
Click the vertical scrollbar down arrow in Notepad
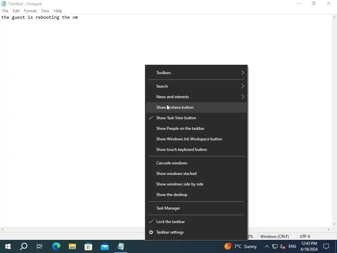point(334,224)
